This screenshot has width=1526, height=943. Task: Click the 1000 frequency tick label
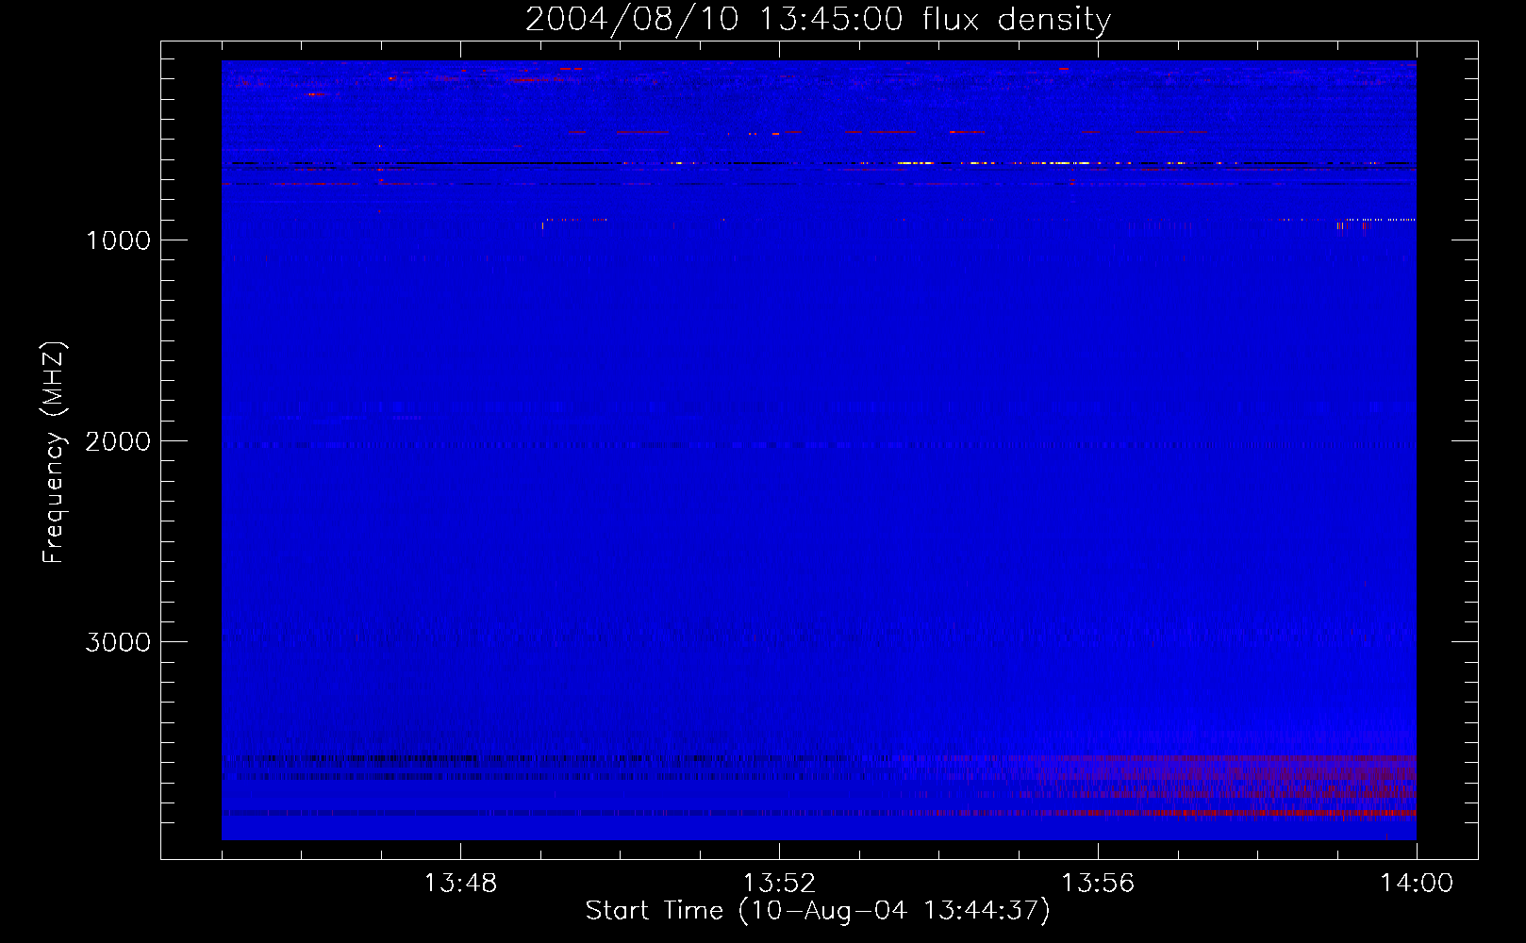pyautogui.click(x=118, y=240)
